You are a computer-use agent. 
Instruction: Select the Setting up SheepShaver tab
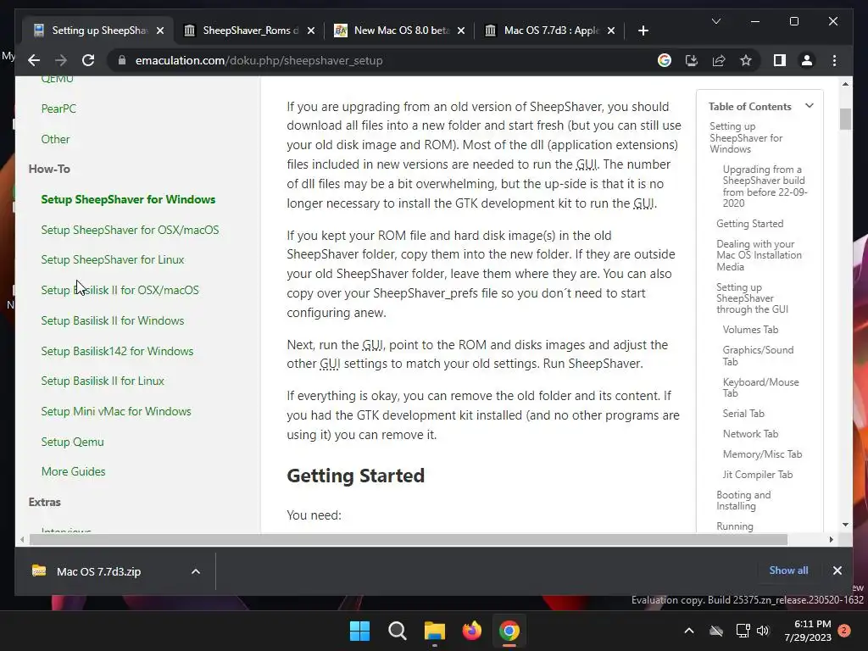[98, 31]
